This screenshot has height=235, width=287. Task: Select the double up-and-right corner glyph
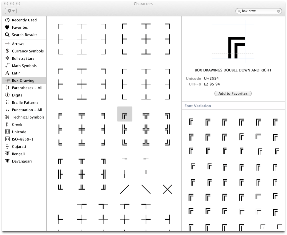pos(125,143)
